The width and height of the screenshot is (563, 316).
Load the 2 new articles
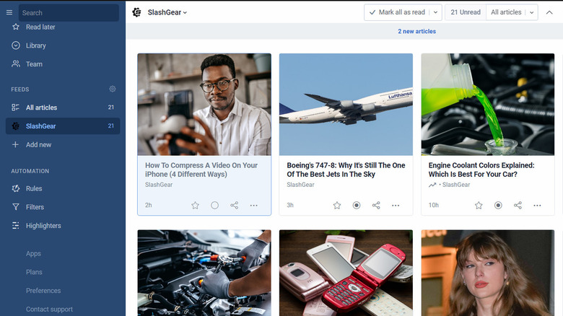coord(416,31)
